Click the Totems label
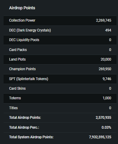The height and width of the screenshot is (144, 118). [x=15, y=98]
